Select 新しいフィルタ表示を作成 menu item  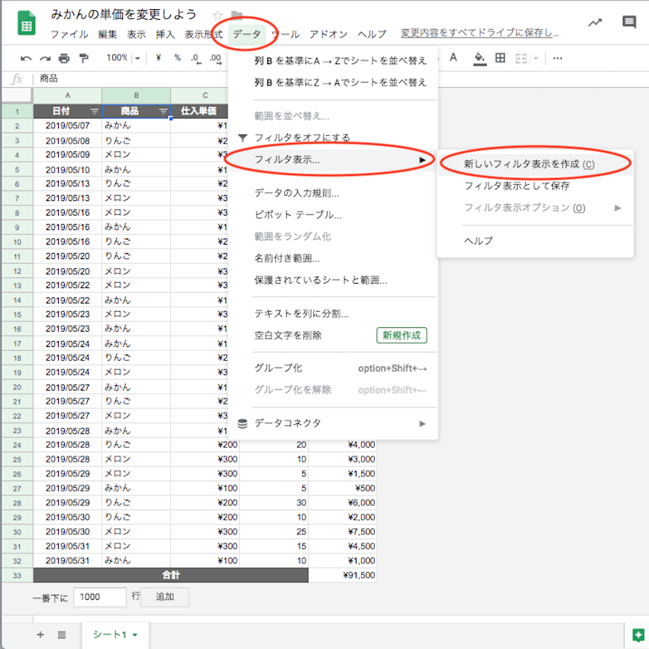pos(528,164)
